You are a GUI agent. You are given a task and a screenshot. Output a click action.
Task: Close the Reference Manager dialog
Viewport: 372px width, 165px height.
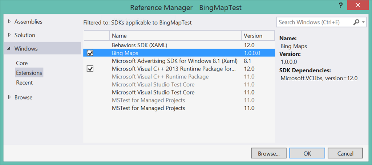[357, 5]
